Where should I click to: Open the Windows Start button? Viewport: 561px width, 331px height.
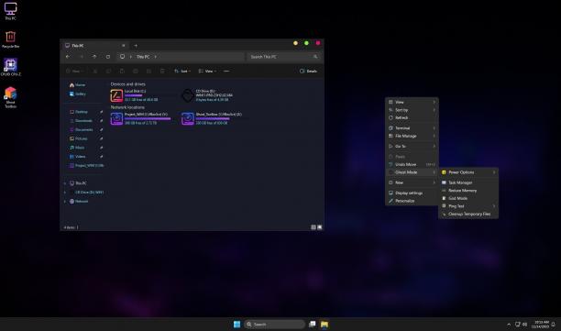236,325
